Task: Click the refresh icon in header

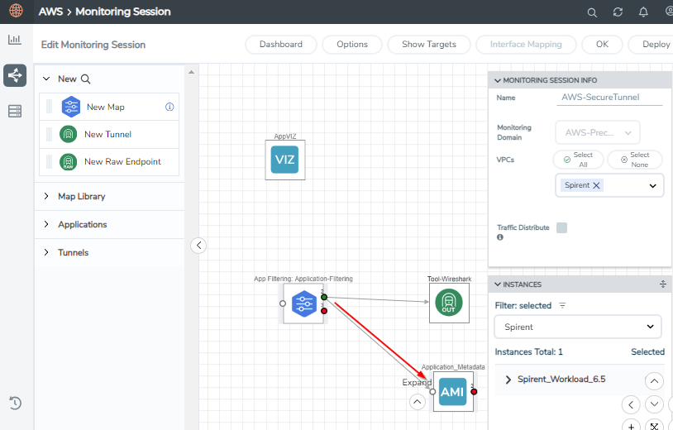Action: click(618, 12)
